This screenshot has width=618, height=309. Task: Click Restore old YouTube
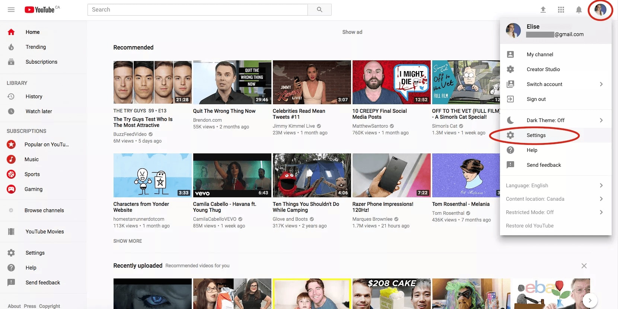529,226
